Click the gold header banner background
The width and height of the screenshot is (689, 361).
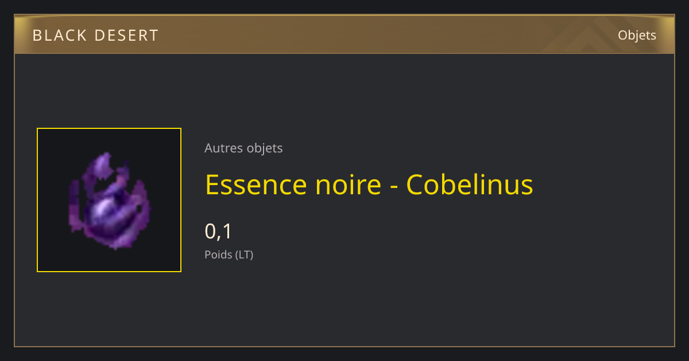click(x=344, y=35)
